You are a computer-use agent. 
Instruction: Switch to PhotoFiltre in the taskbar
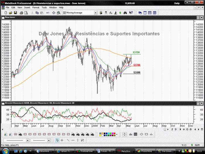coord(145,151)
